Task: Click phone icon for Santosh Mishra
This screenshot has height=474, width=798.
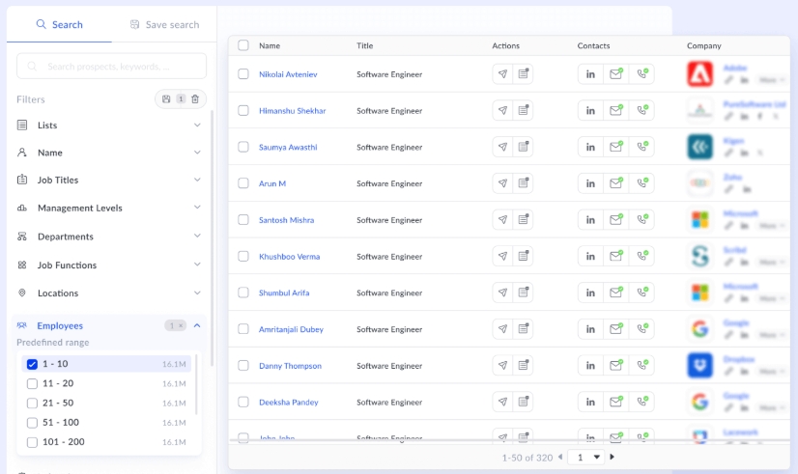Action: click(642, 220)
